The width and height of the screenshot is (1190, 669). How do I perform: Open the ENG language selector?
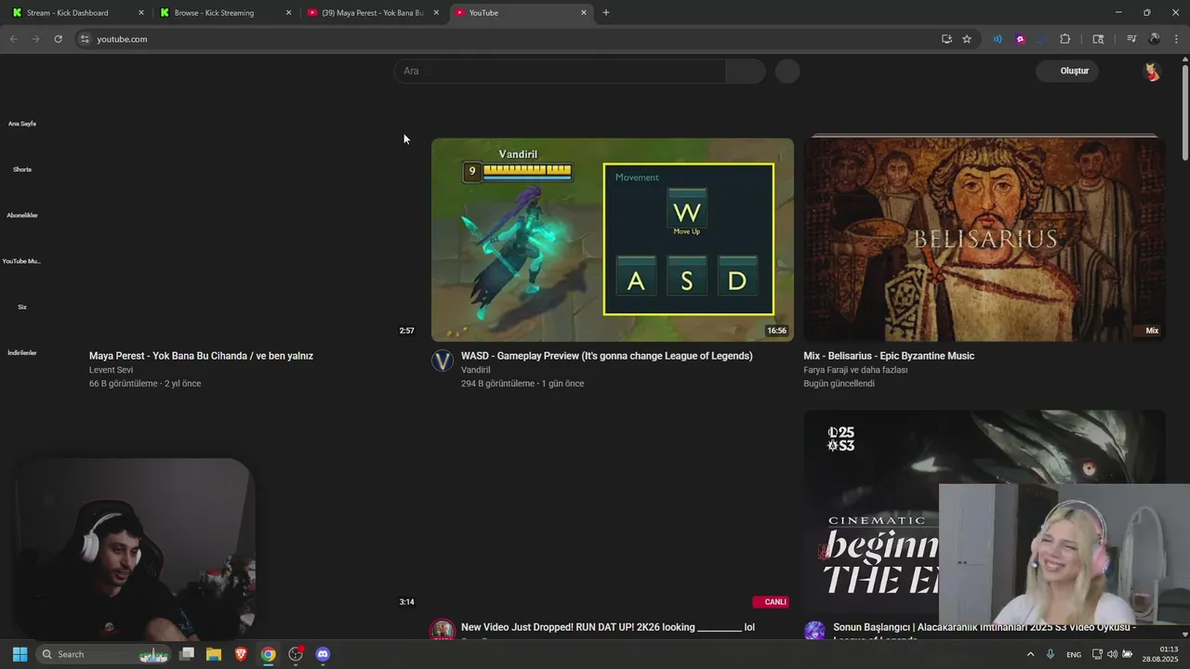(1074, 655)
